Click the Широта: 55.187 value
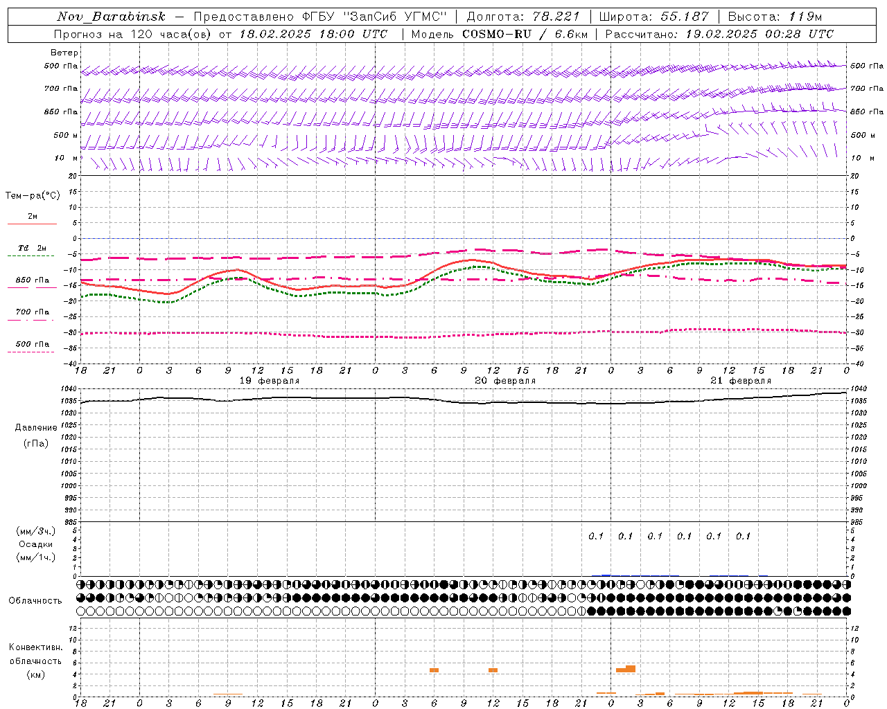The image size is (887, 709). tap(653, 17)
